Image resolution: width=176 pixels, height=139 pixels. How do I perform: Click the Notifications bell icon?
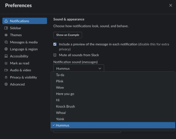[6, 21]
